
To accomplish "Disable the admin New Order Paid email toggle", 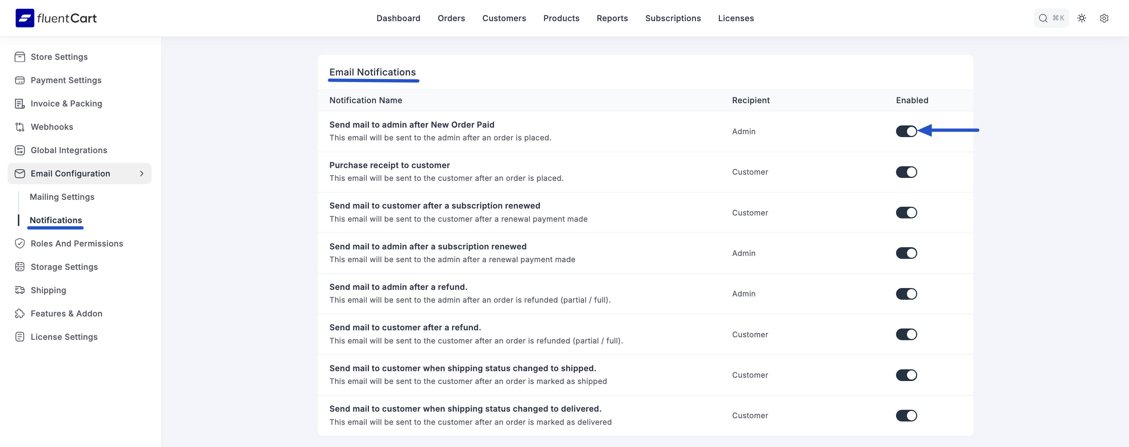I will [906, 132].
